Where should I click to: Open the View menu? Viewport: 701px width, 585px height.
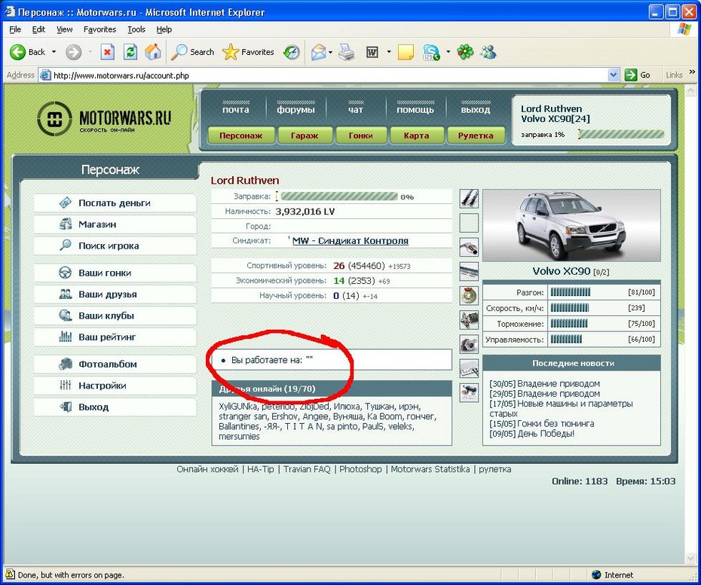[64, 29]
